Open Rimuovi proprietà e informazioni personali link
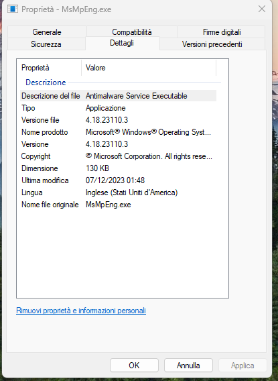The image size is (278, 381). 81,311
